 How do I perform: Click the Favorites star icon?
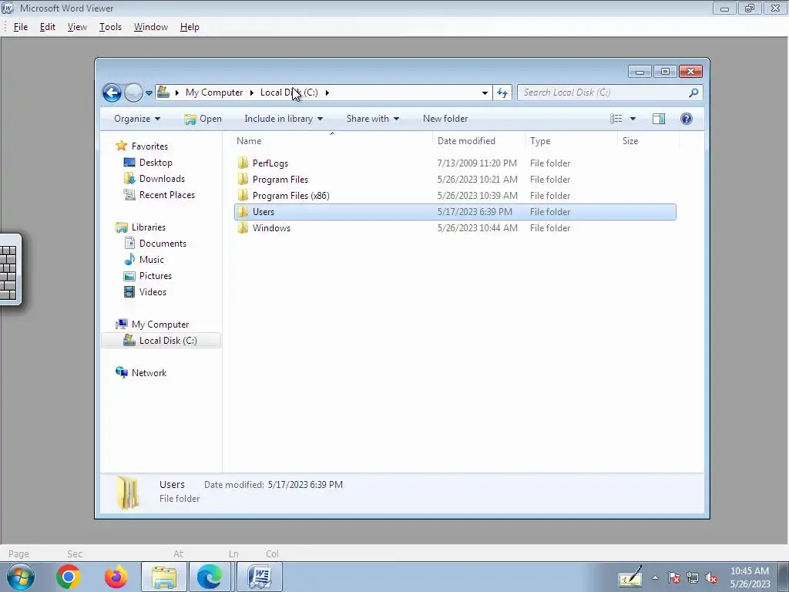pos(121,146)
